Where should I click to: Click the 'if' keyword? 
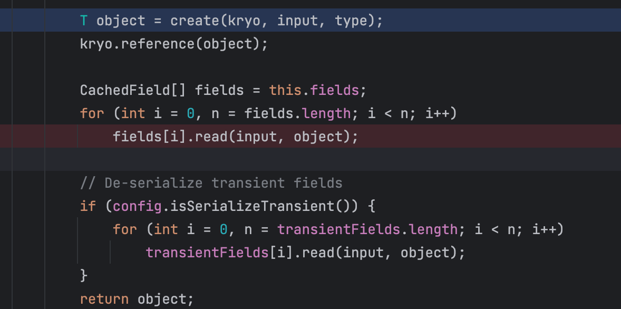(x=88, y=206)
